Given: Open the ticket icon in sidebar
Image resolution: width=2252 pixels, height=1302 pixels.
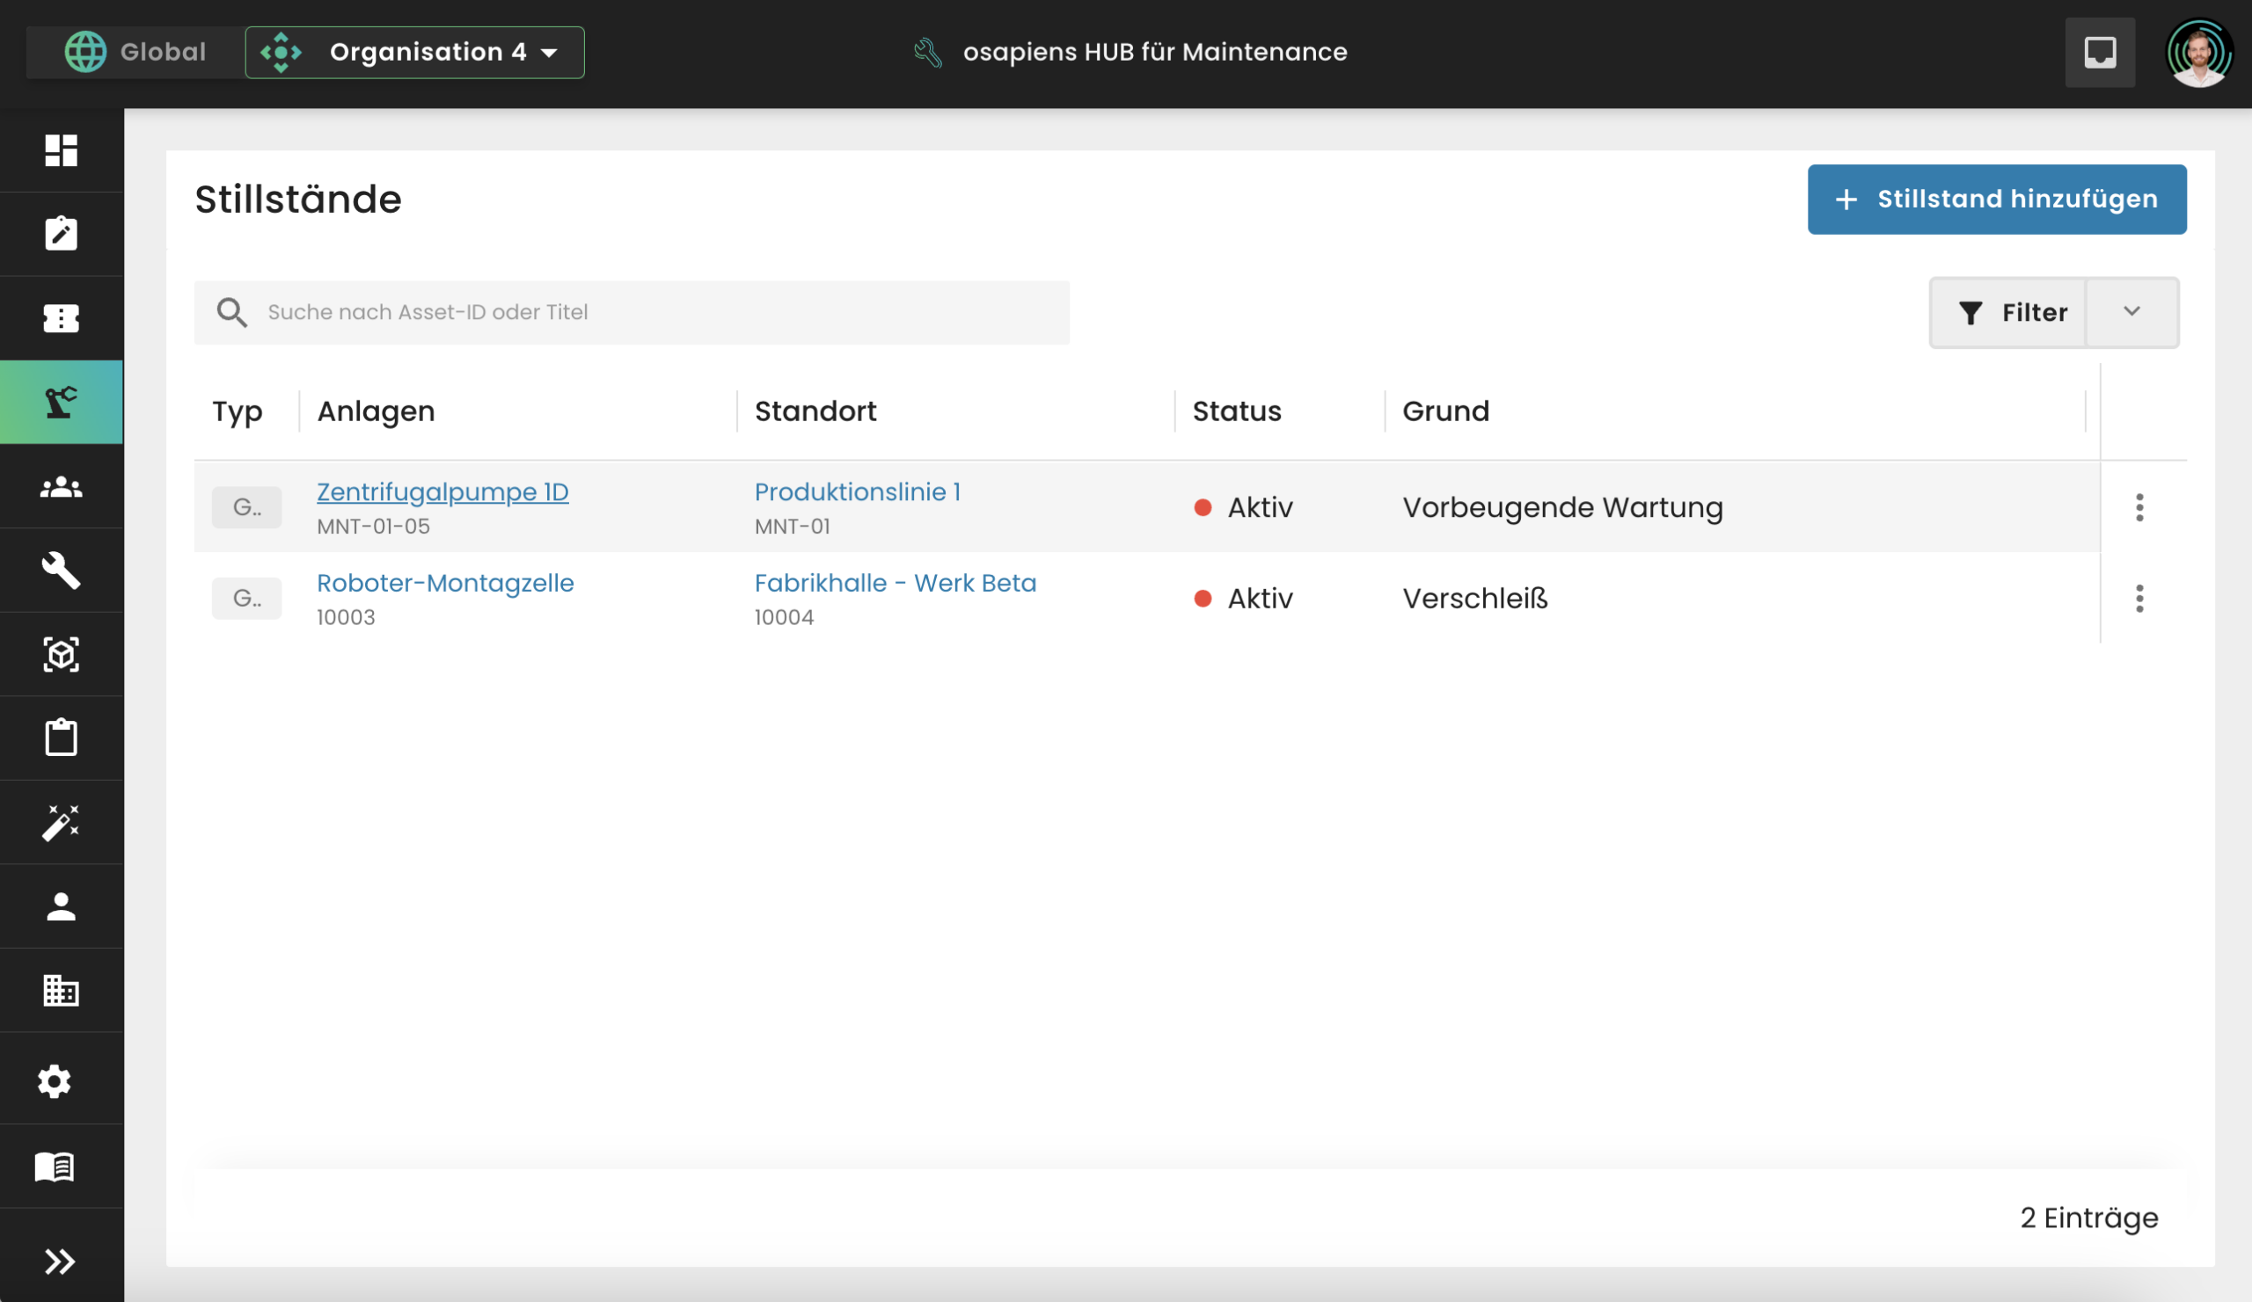Looking at the screenshot, I should point(61,318).
